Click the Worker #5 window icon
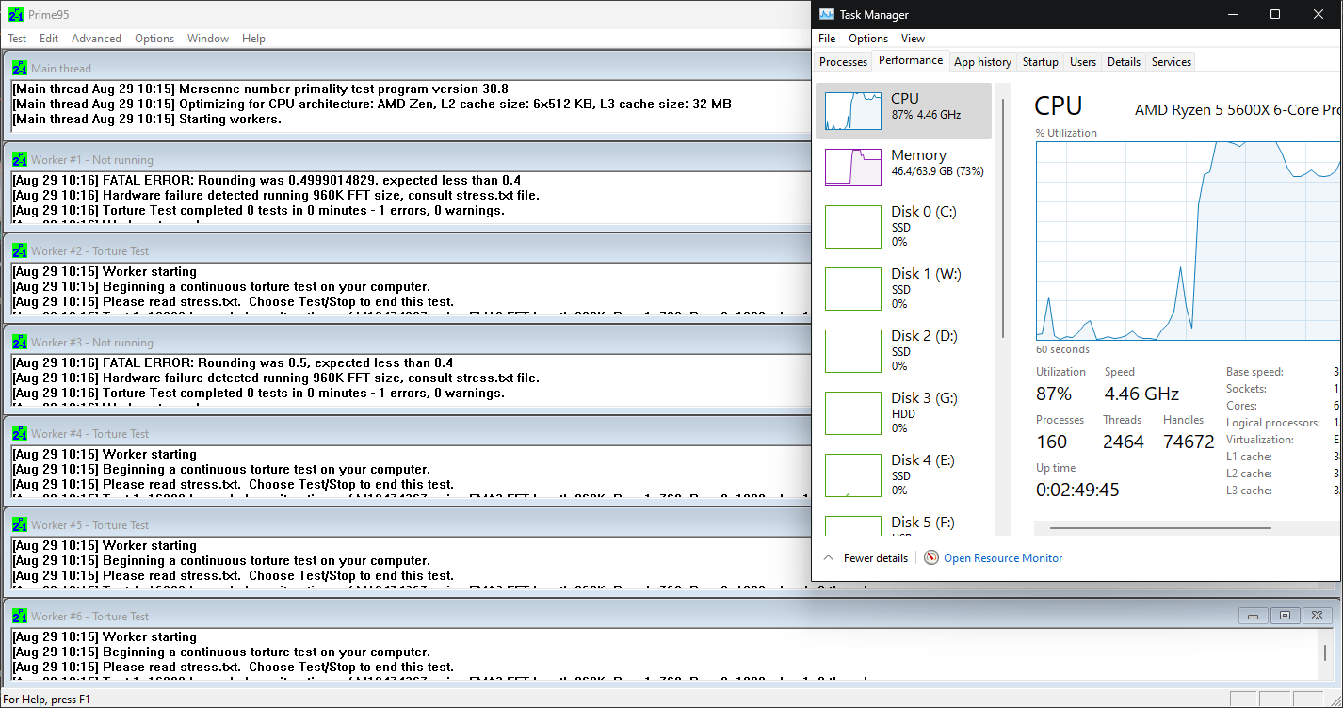Image resolution: width=1343 pixels, height=708 pixels. pyautogui.click(x=20, y=524)
